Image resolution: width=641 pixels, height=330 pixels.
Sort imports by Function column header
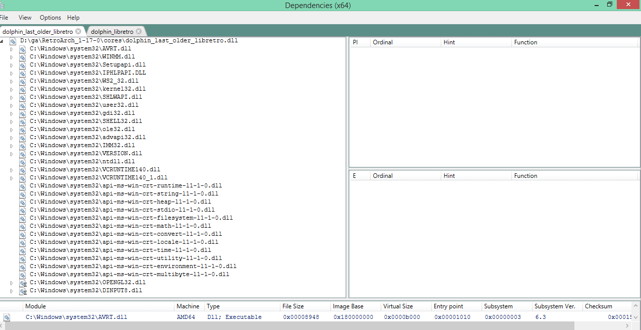(526, 42)
